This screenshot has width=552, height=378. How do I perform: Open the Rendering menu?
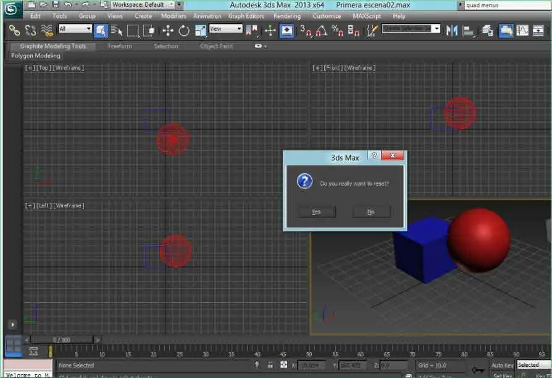pos(287,16)
